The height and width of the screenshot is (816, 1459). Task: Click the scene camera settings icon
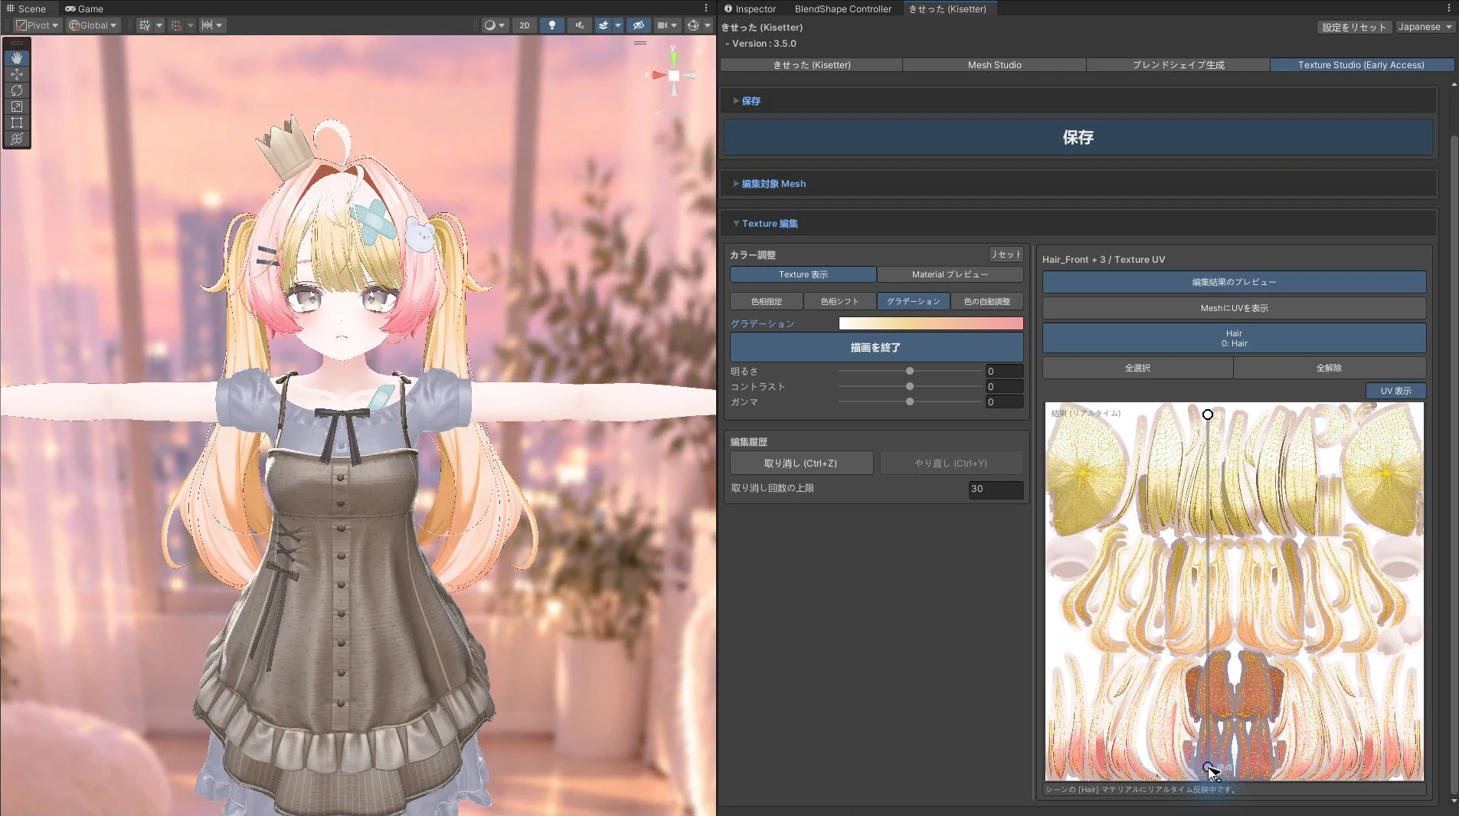click(662, 25)
